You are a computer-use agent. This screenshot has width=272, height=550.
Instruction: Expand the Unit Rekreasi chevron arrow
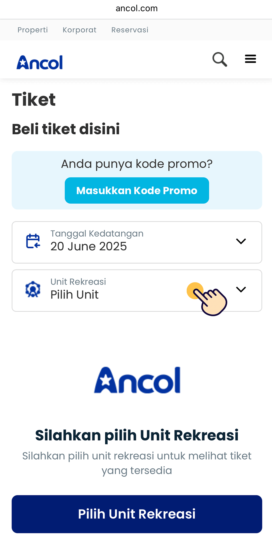(241, 289)
